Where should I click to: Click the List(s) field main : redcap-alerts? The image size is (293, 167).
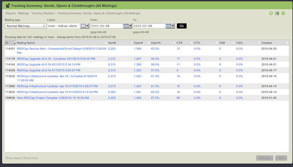(x=64, y=26)
